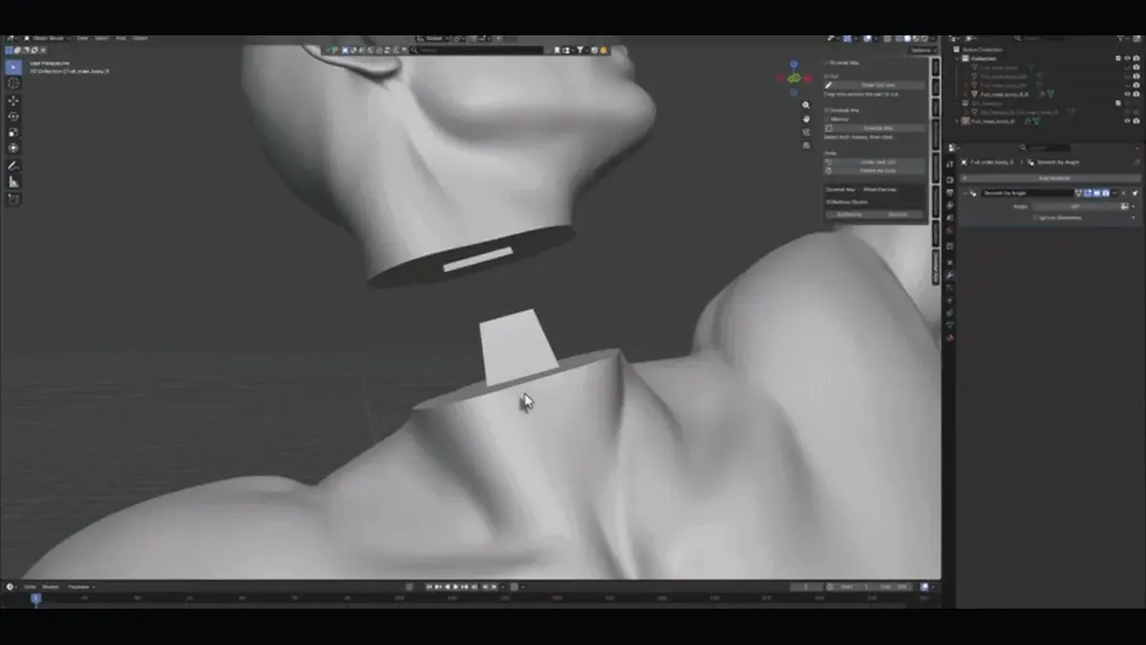This screenshot has width=1146, height=645.
Task: Click the Add Modifier button
Action: point(1050,178)
